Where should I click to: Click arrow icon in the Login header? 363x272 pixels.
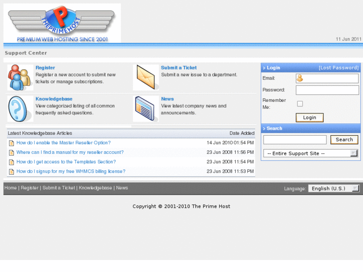click(264, 68)
